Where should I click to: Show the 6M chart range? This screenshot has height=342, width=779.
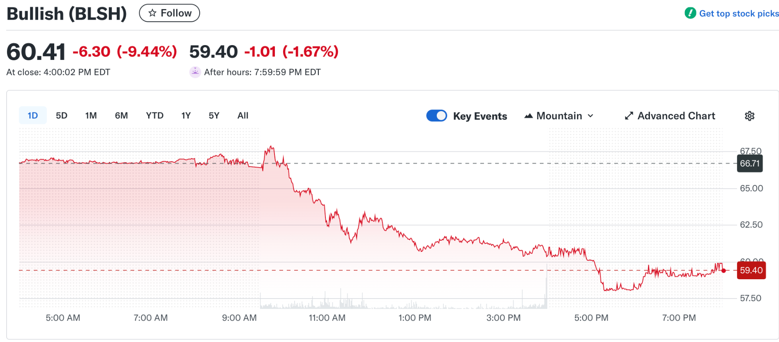pyautogui.click(x=121, y=116)
